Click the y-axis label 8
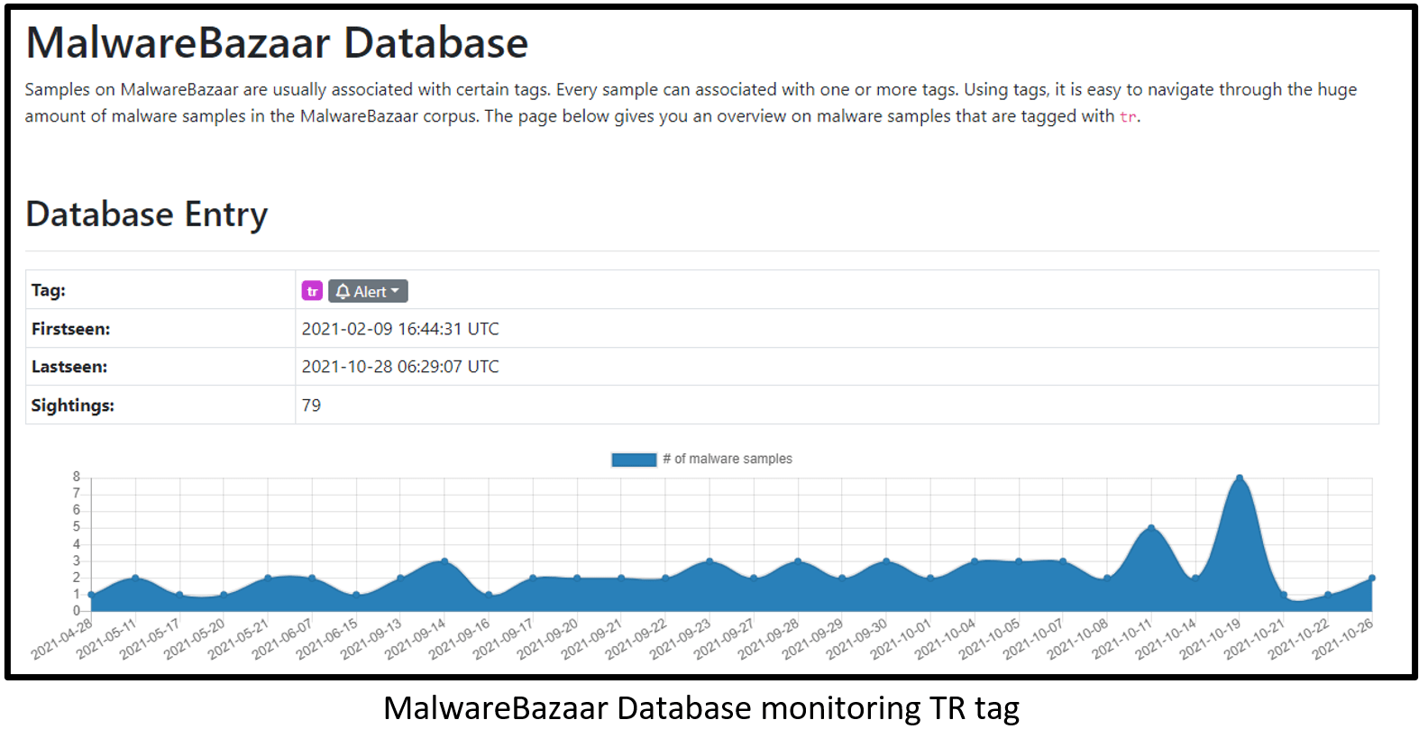The width and height of the screenshot is (1428, 729). pyautogui.click(x=77, y=477)
